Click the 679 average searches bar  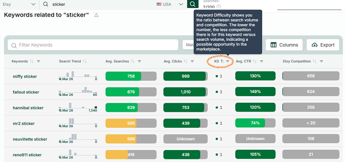(131, 92)
